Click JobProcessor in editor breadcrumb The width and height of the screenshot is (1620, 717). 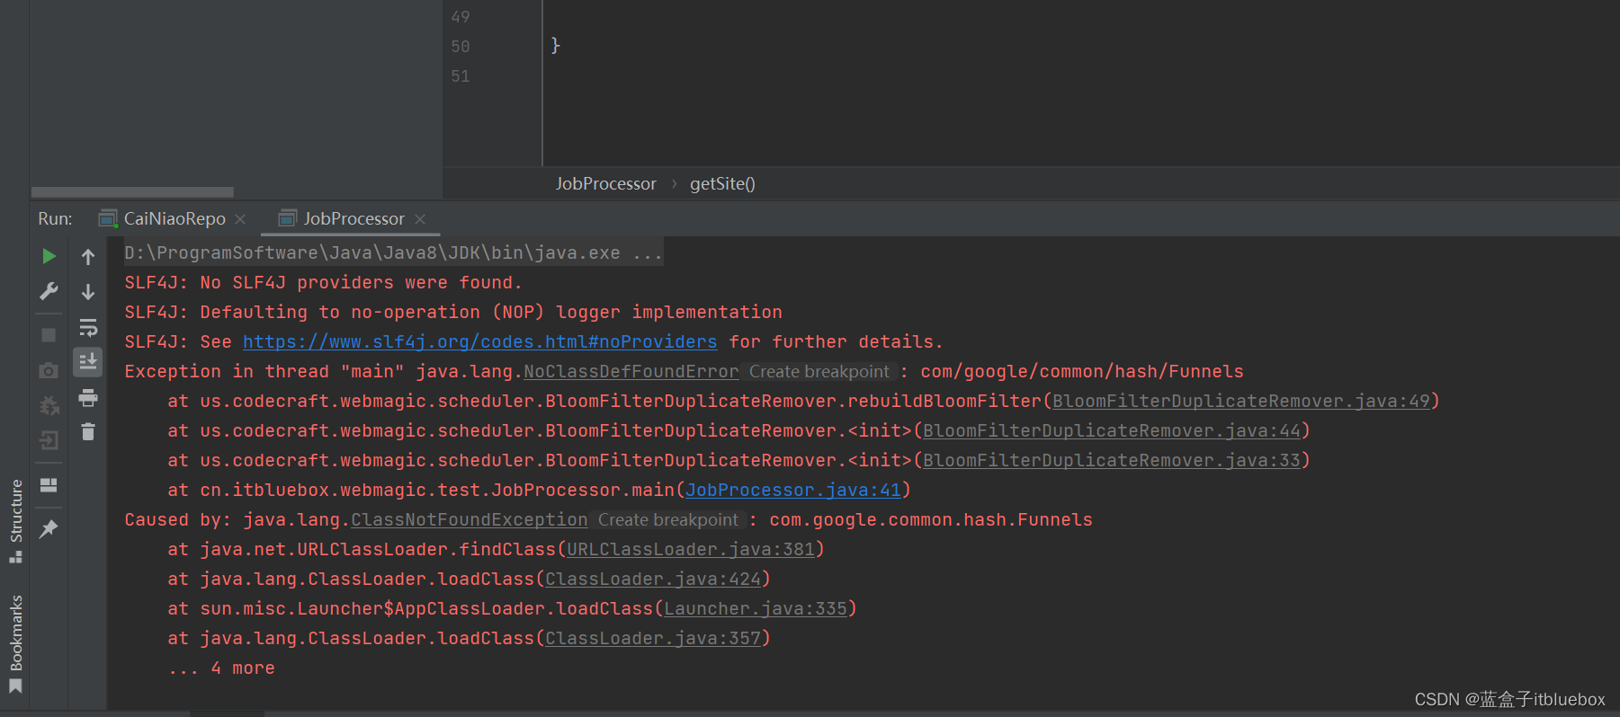pos(605,183)
